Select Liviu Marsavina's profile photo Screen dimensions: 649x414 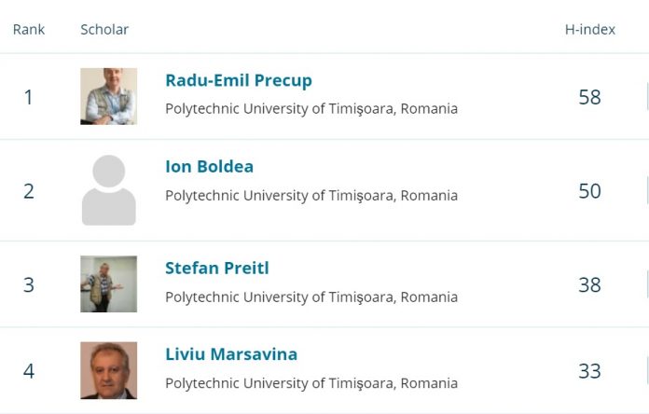108,370
